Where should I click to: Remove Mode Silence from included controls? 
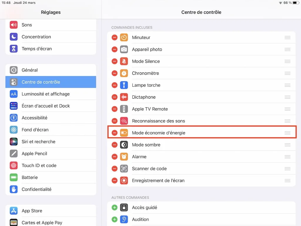click(114, 61)
